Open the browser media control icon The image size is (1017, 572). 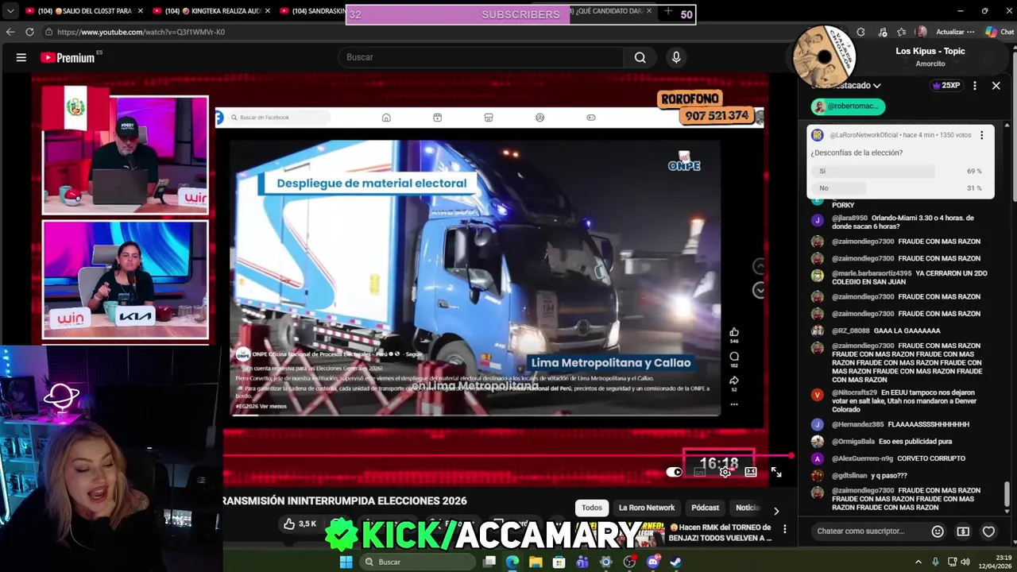(882, 32)
